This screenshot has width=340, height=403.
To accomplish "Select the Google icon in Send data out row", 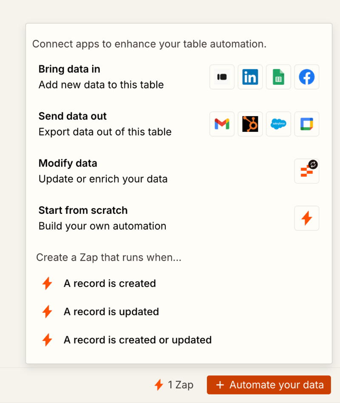I will coord(307,124).
